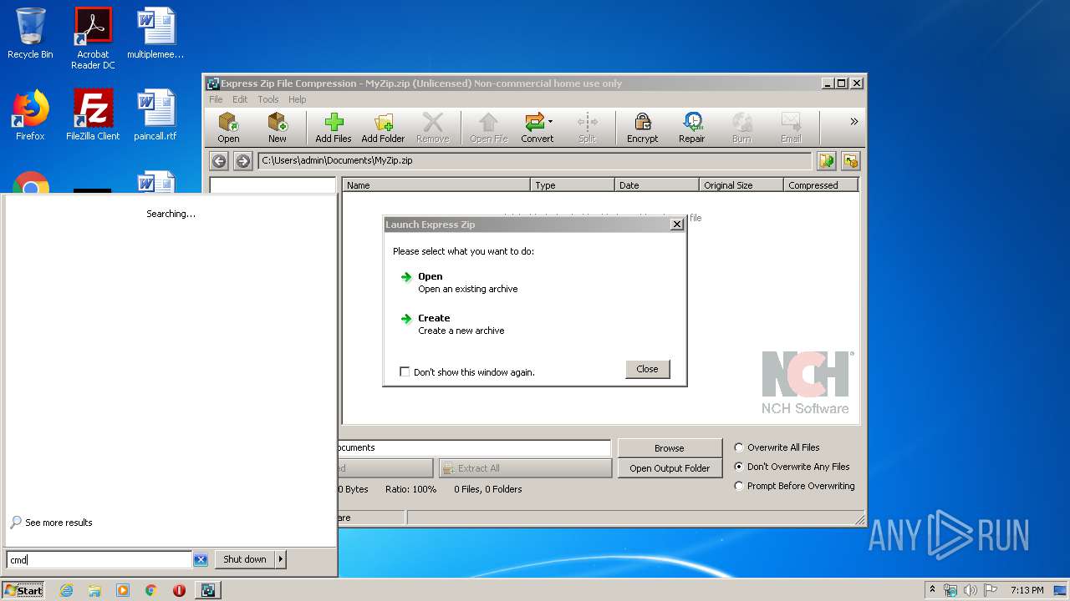Click the archive path address field
1070x601 pixels.
[535, 161]
